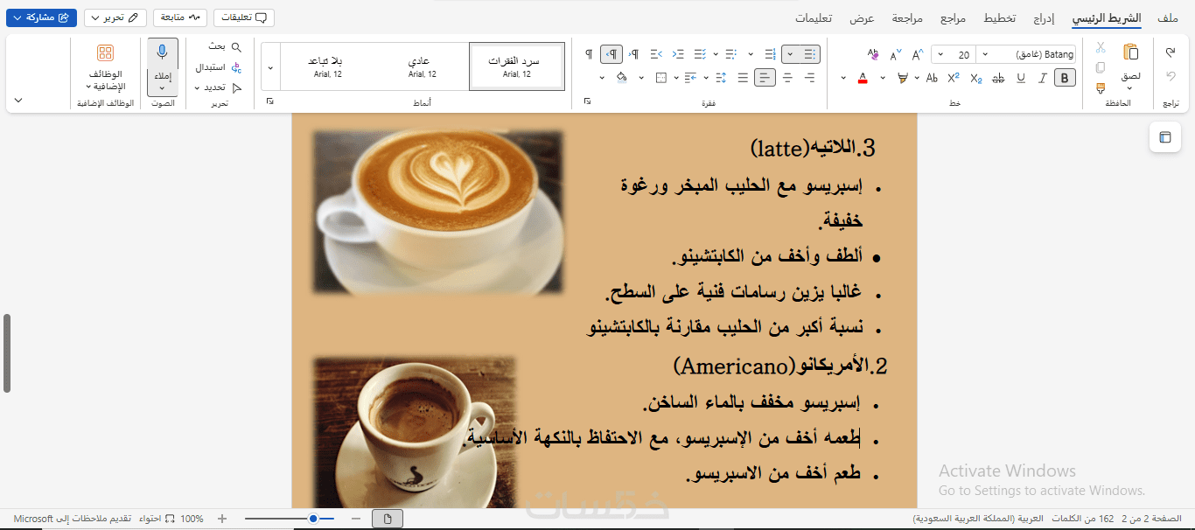
Task: Click the Clear Formatting icon
Action: 873,54
